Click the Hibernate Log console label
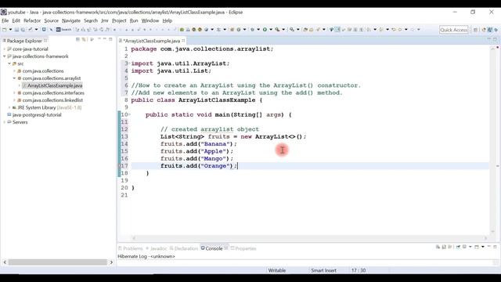The image size is (501, 282). click(x=146, y=256)
